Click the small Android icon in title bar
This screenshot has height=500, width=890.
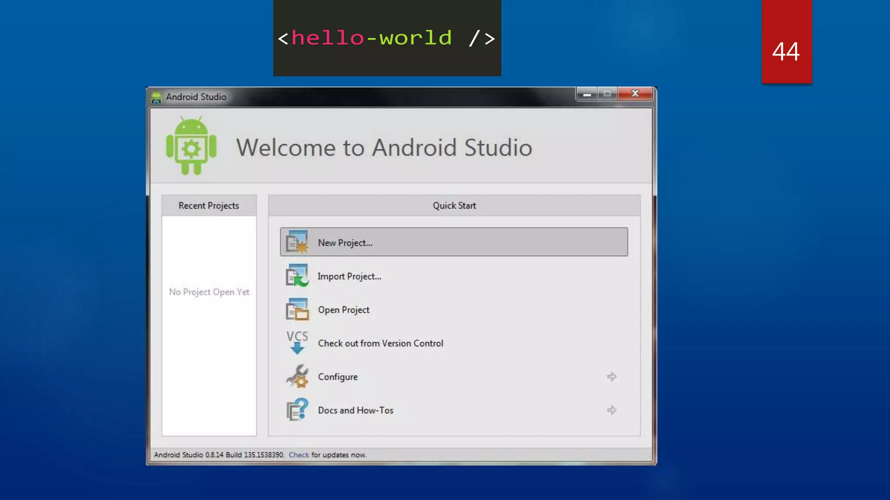point(156,97)
